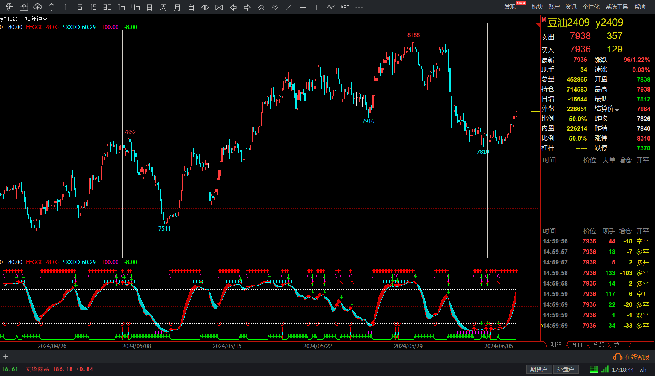Click the double down-chevron icon
This screenshot has width=655, height=376.
(275, 7)
